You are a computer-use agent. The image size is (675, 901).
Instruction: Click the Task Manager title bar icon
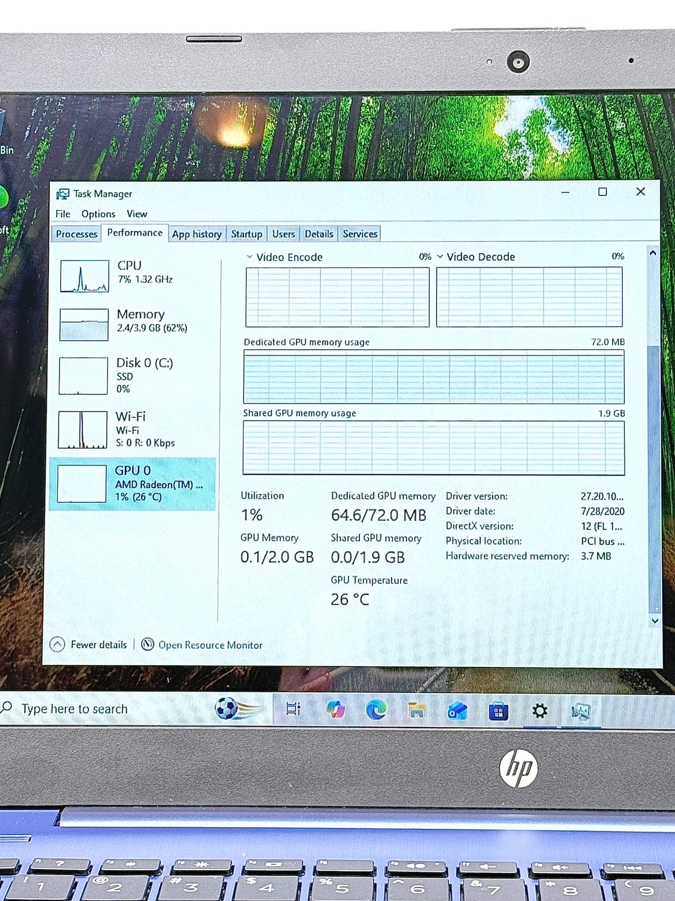[62, 194]
